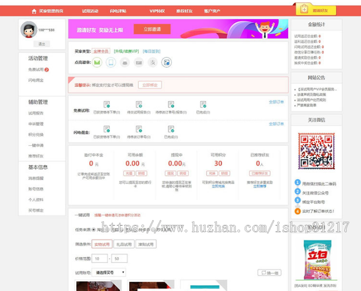Click the shopping bag icon on the yellow invite tab
The width and height of the screenshot is (361, 291).
click(304, 10)
